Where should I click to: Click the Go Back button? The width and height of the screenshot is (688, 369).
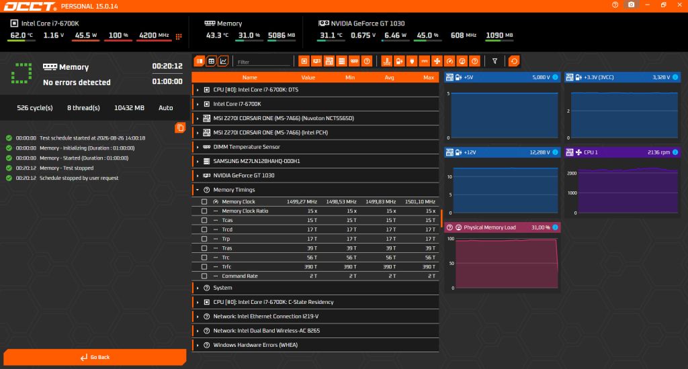click(95, 357)
